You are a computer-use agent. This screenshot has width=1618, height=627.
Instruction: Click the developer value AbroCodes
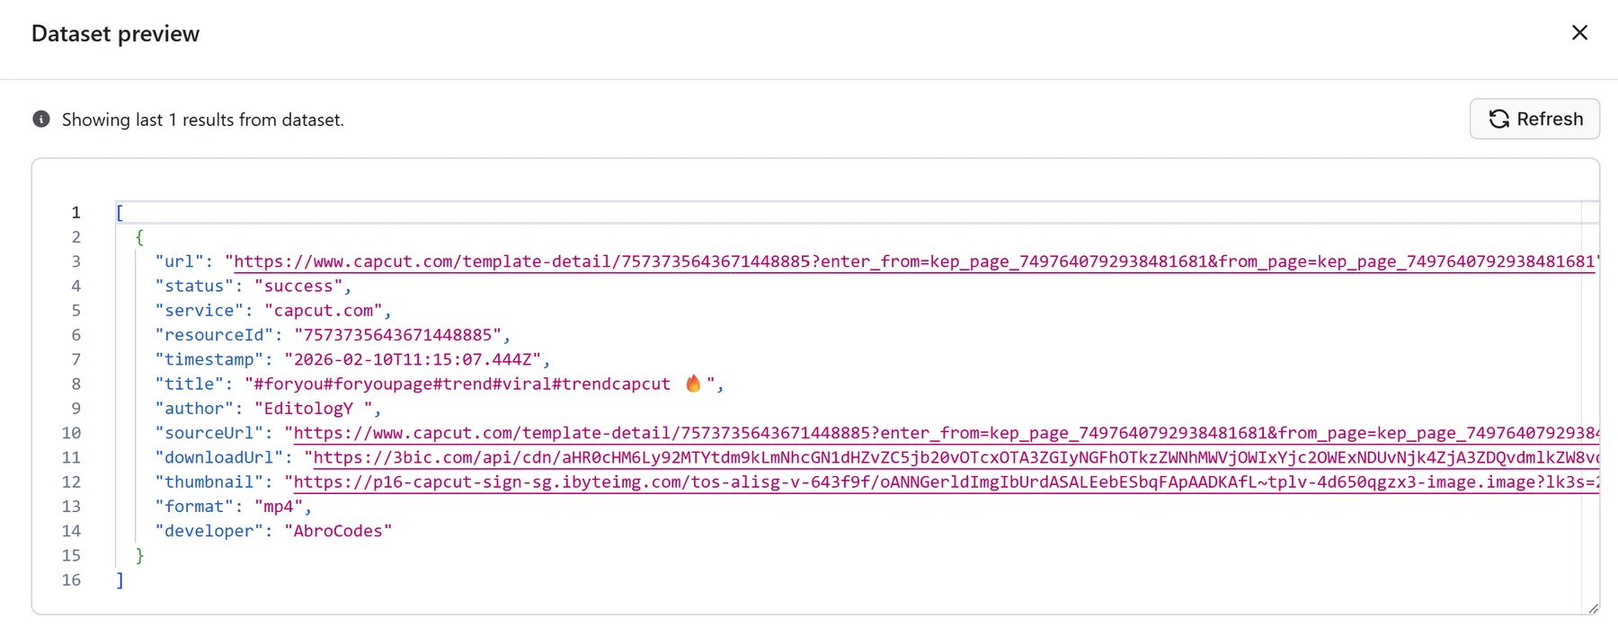[x=338, y=530]
